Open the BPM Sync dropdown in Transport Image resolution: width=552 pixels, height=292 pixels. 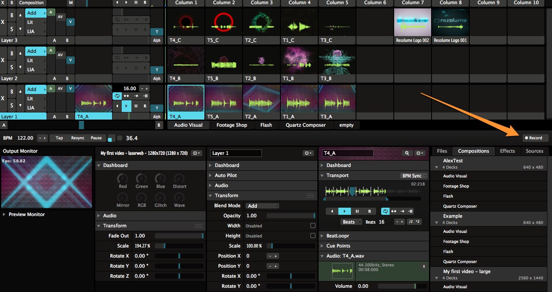(413, 176)
